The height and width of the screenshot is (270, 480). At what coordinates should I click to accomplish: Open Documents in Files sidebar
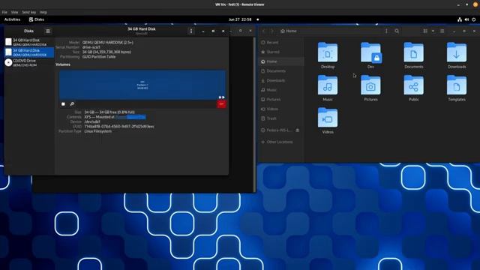(x=281, y=71)
